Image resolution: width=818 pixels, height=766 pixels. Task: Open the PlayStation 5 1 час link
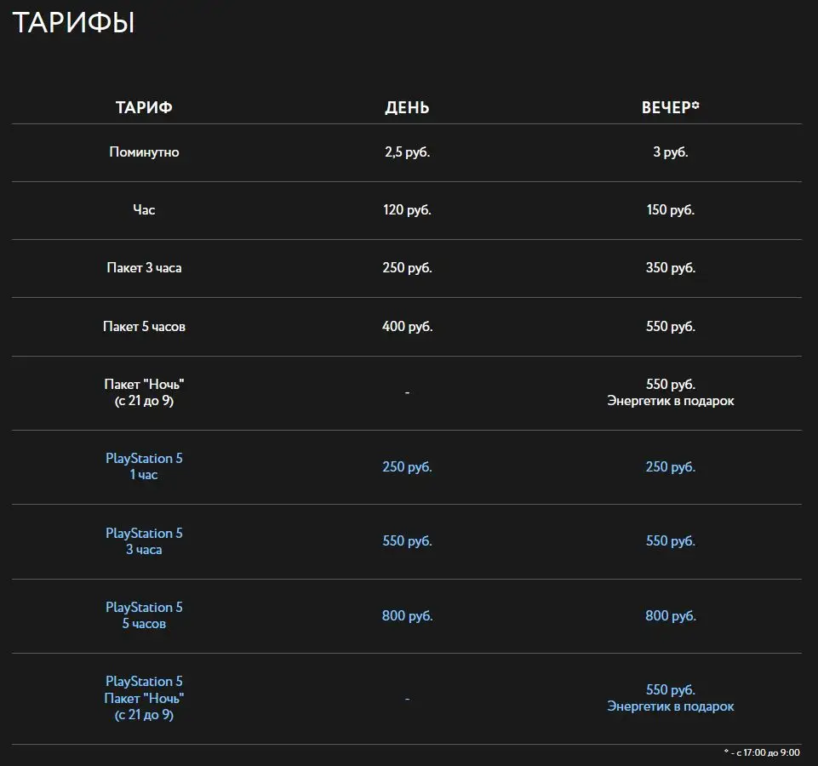[x=144, y=466]
